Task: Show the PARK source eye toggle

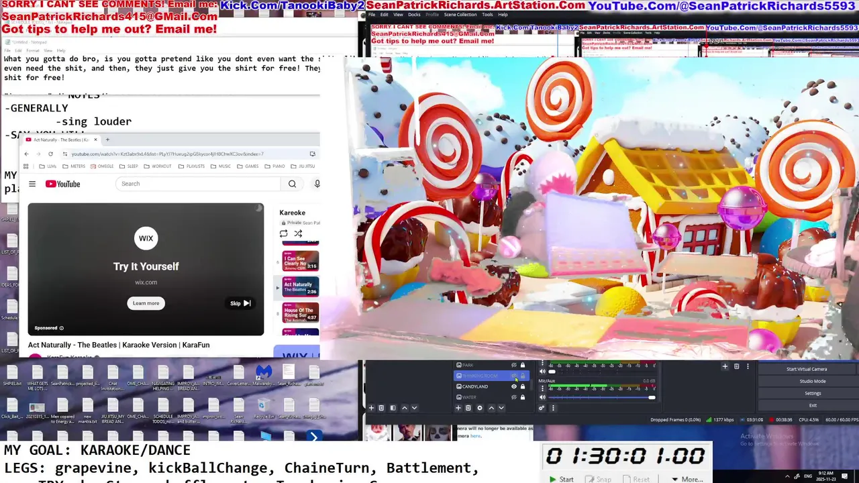Action: pos(514,365)
